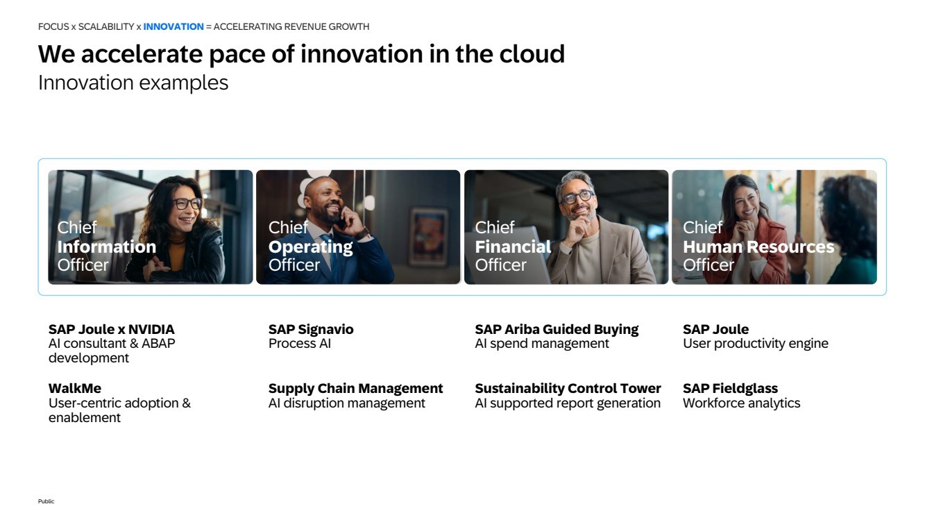
Task: Select the Workforce analytics description
Action: [x=741, y=403]
